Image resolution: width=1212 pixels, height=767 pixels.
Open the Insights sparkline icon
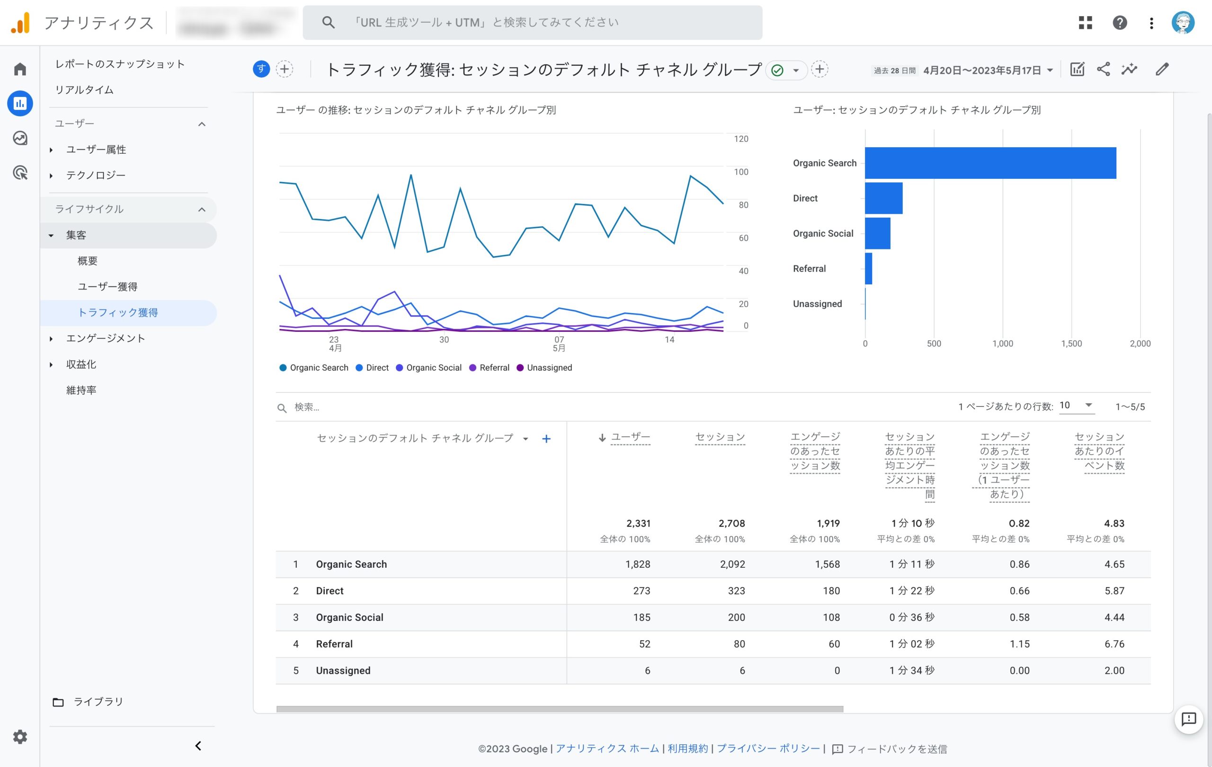[x=1129, y=70]
